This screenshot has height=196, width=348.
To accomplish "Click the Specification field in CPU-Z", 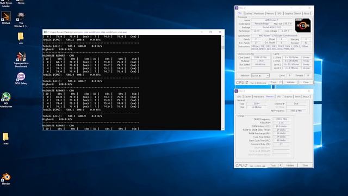I will pos(281,35).
